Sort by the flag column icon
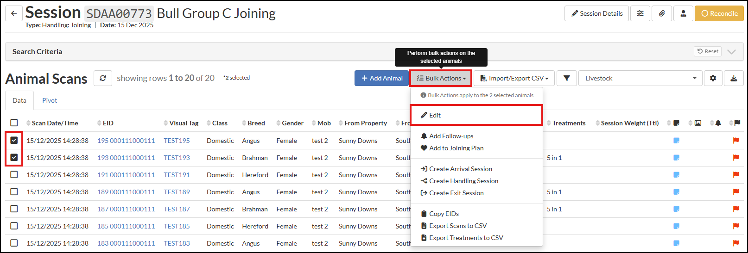 click(x=737, y=123)
